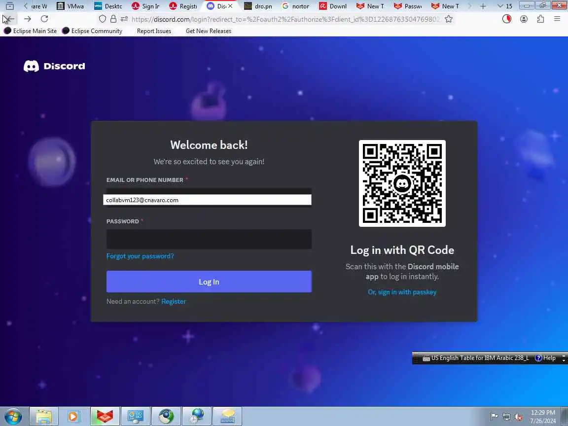
Task: Switch to the Sign Ir tab
Action: (145, 6)
